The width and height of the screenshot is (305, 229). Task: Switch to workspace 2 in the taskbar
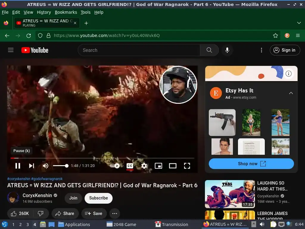tap(20, 225)
